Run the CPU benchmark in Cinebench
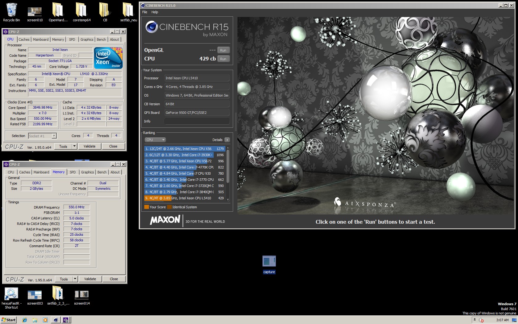The height and width of the screenshot is (324, 518). click(x=223, y=59)
